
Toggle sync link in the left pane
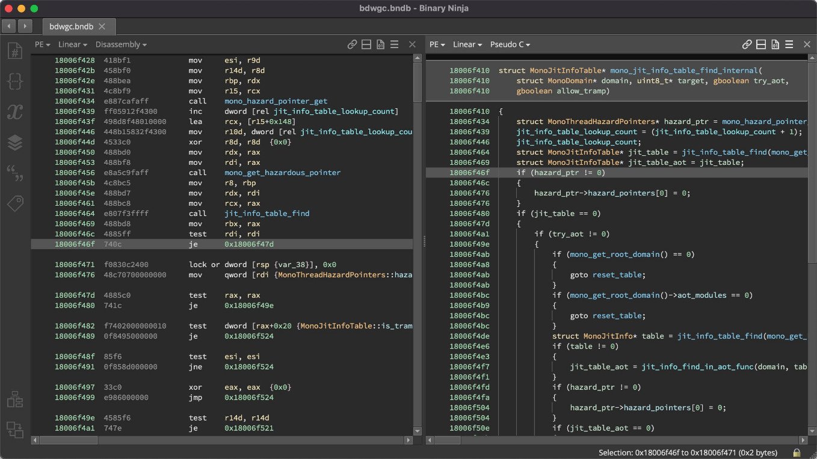[353, 45]
